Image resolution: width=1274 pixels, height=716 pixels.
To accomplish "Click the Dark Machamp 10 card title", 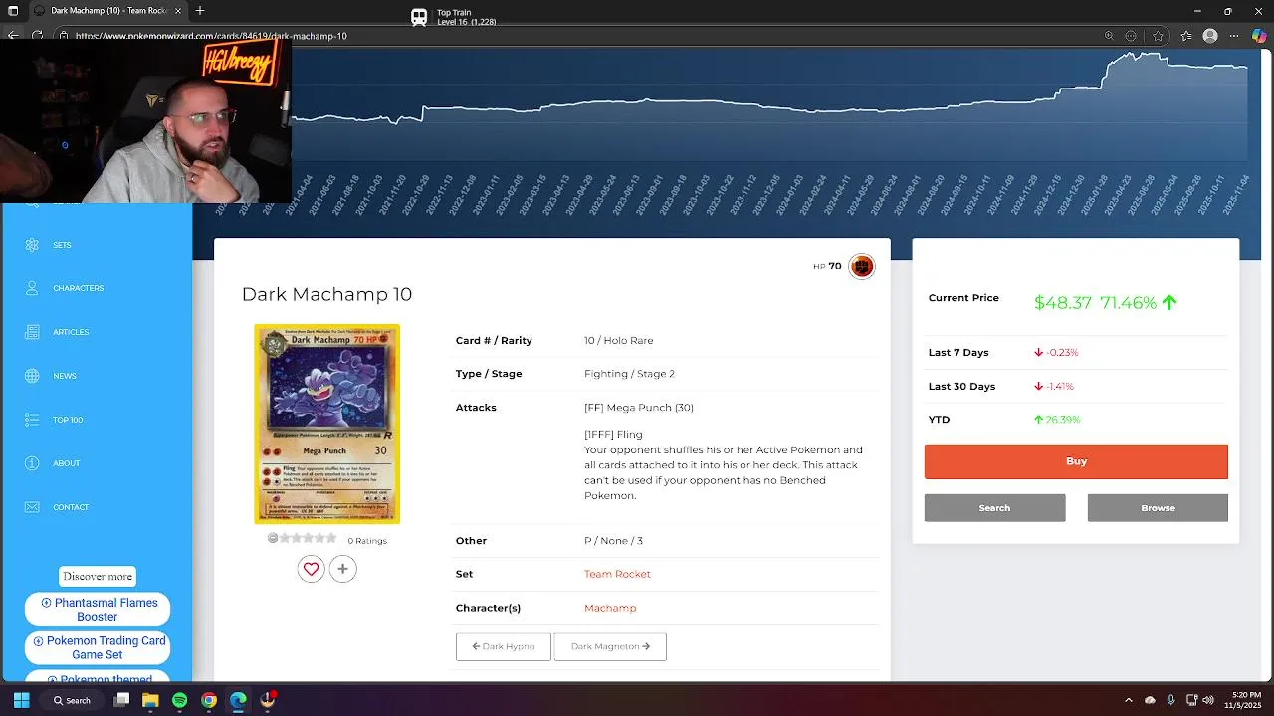I will [x=326, y=294].
